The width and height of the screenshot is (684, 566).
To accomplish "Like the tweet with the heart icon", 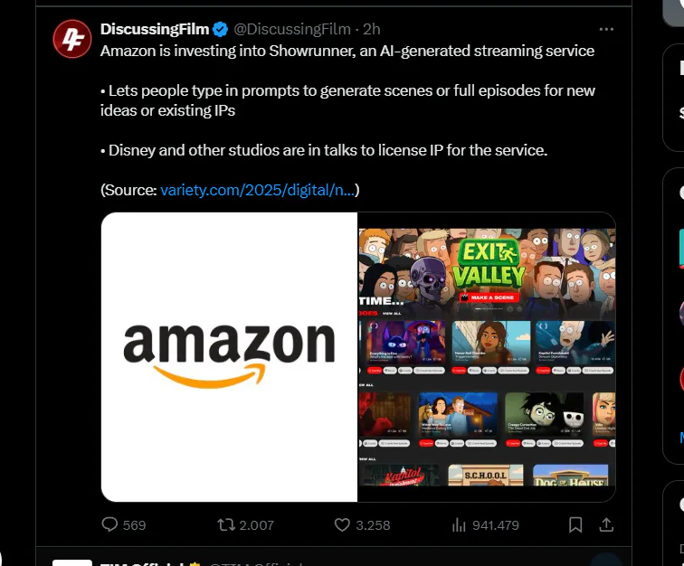I will (342, 524).
